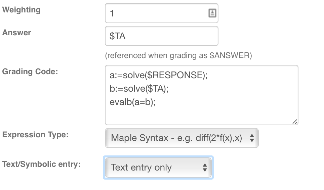
Task: Click the resize handle of Grading Code box
Action: click(295, 122)
